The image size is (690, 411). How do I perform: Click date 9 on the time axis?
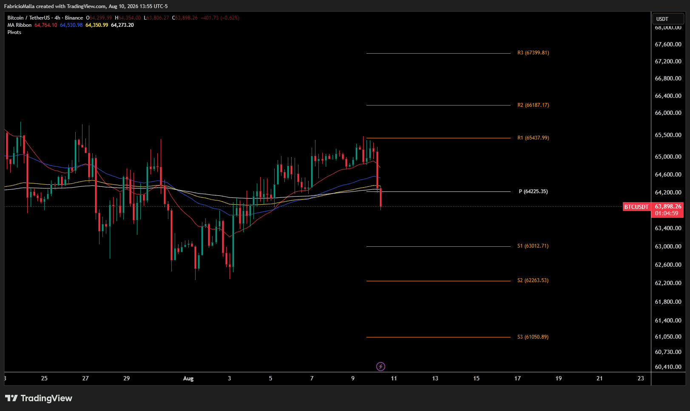coord(353,378)
